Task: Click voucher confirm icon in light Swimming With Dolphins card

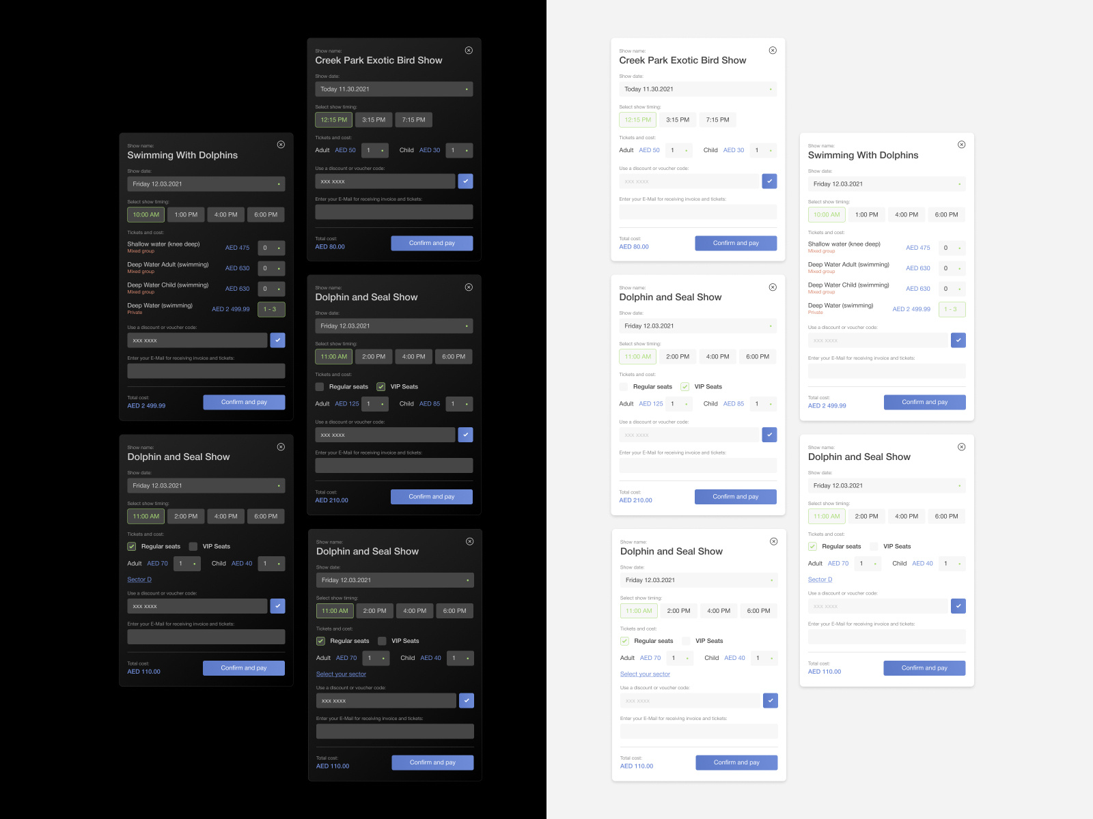Action: [959, 340]
